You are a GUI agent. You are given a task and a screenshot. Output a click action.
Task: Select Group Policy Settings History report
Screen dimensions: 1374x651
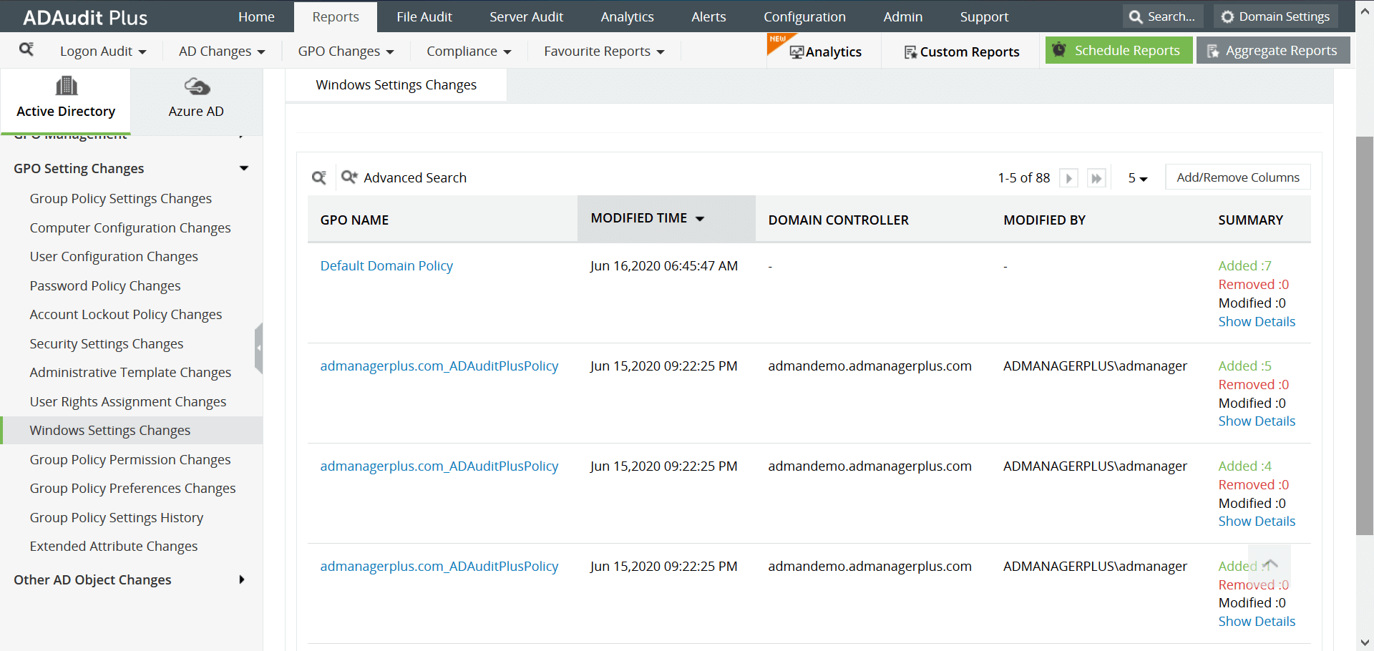pos(117,518)
